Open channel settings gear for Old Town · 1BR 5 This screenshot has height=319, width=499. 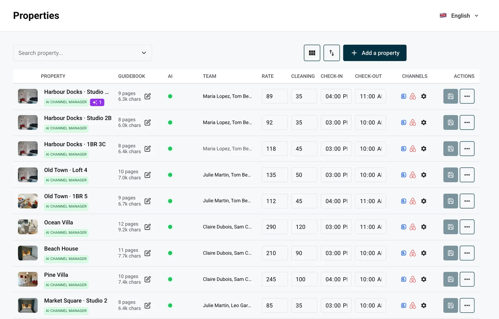click(424, 201)
